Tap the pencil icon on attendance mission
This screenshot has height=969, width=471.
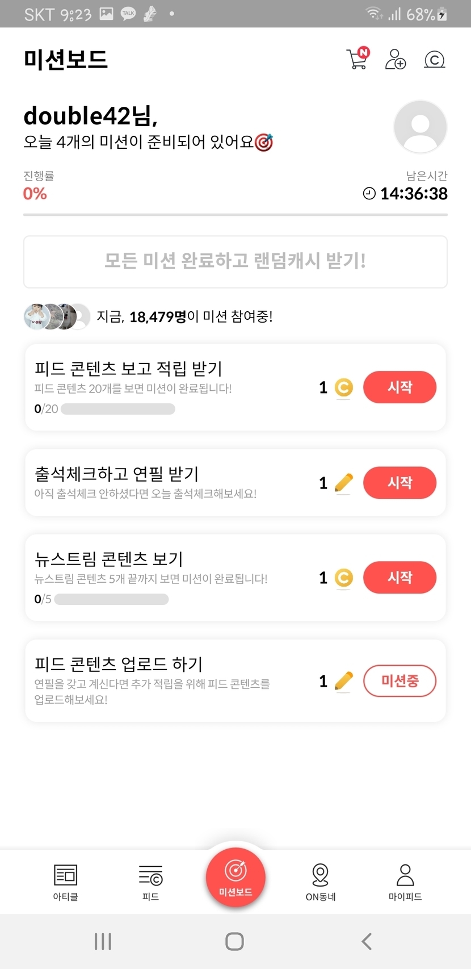point(343,483)
